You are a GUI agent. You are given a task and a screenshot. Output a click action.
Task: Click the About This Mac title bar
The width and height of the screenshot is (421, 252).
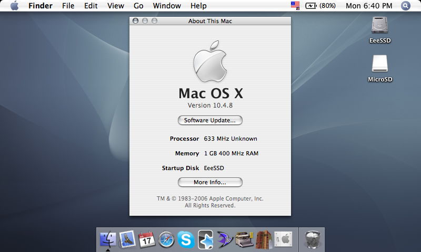coord(210,21)
